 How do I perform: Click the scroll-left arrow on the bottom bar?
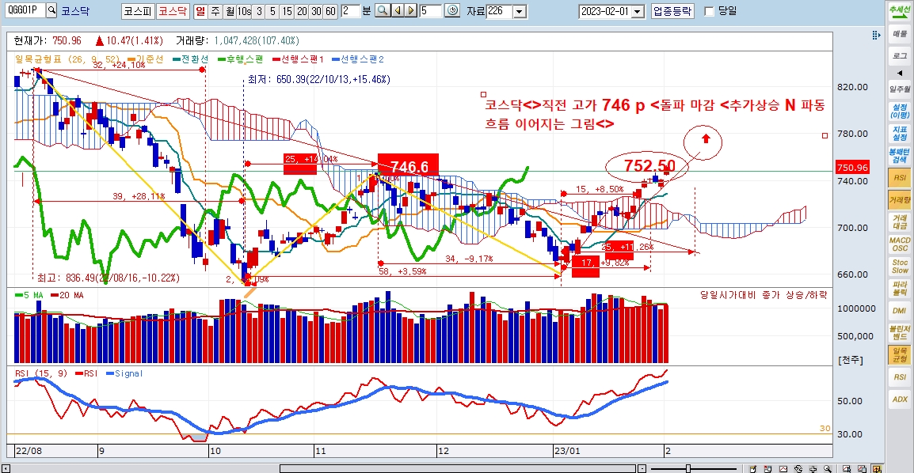tap(6, 468)
